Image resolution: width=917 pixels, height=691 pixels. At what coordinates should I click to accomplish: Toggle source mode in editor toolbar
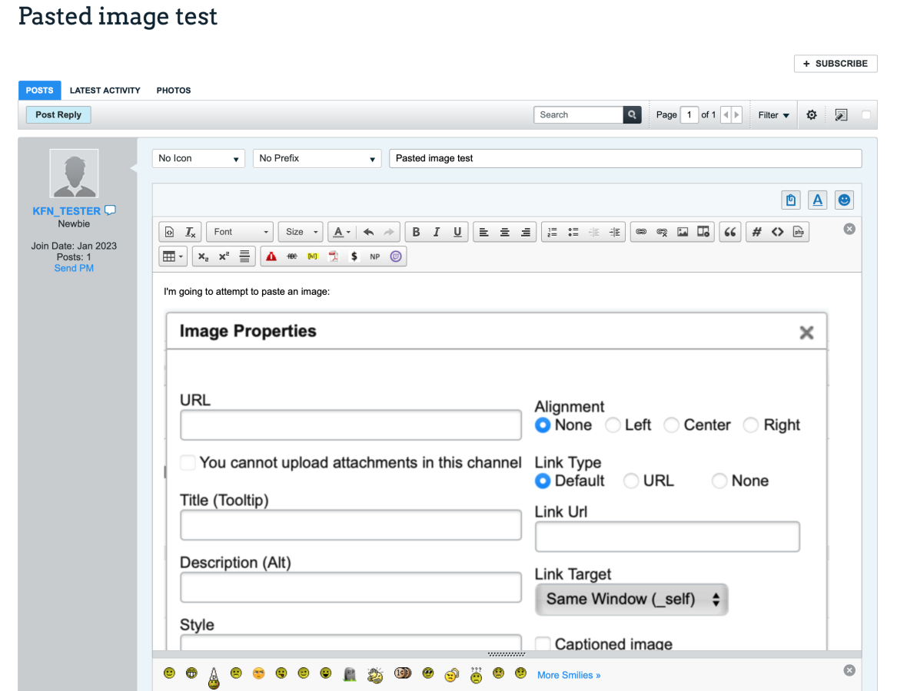pos(170,232)
